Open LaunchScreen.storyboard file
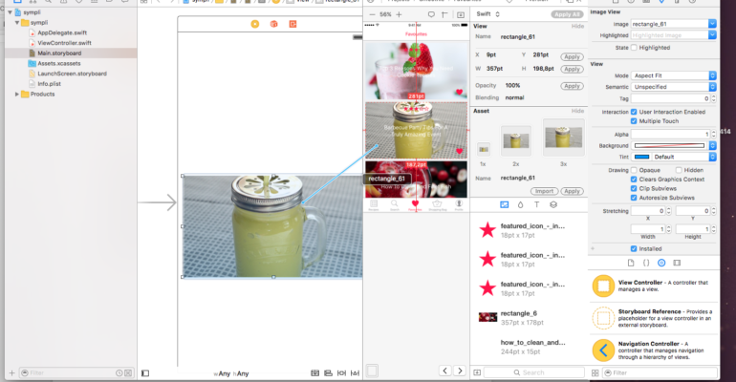This screenshot has width=736, height=382. (x=68, y=74)
